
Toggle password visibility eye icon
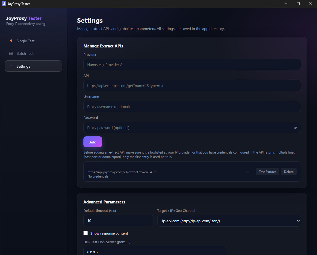tap(295, 128)
